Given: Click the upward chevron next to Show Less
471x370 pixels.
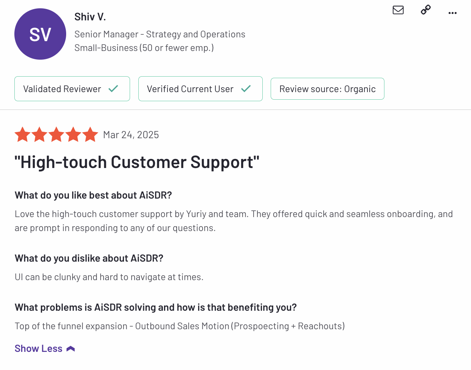Looking at the screenshot, I should click(x=71, y=349).
